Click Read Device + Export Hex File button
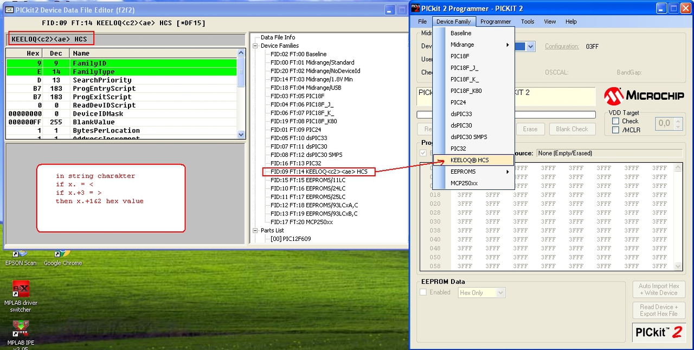 [x=659, y=310]
